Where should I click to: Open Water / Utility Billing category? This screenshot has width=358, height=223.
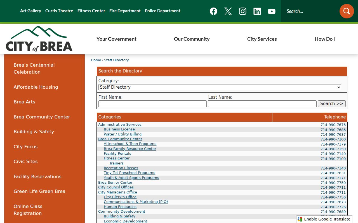(123, 134)
